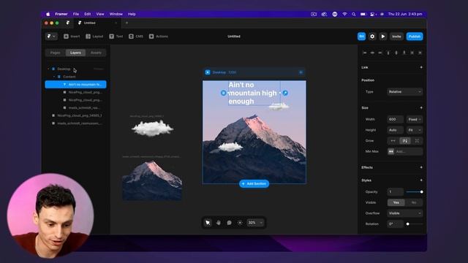
Task: Add a style with the Styles plus
Action: coord(421,180)
